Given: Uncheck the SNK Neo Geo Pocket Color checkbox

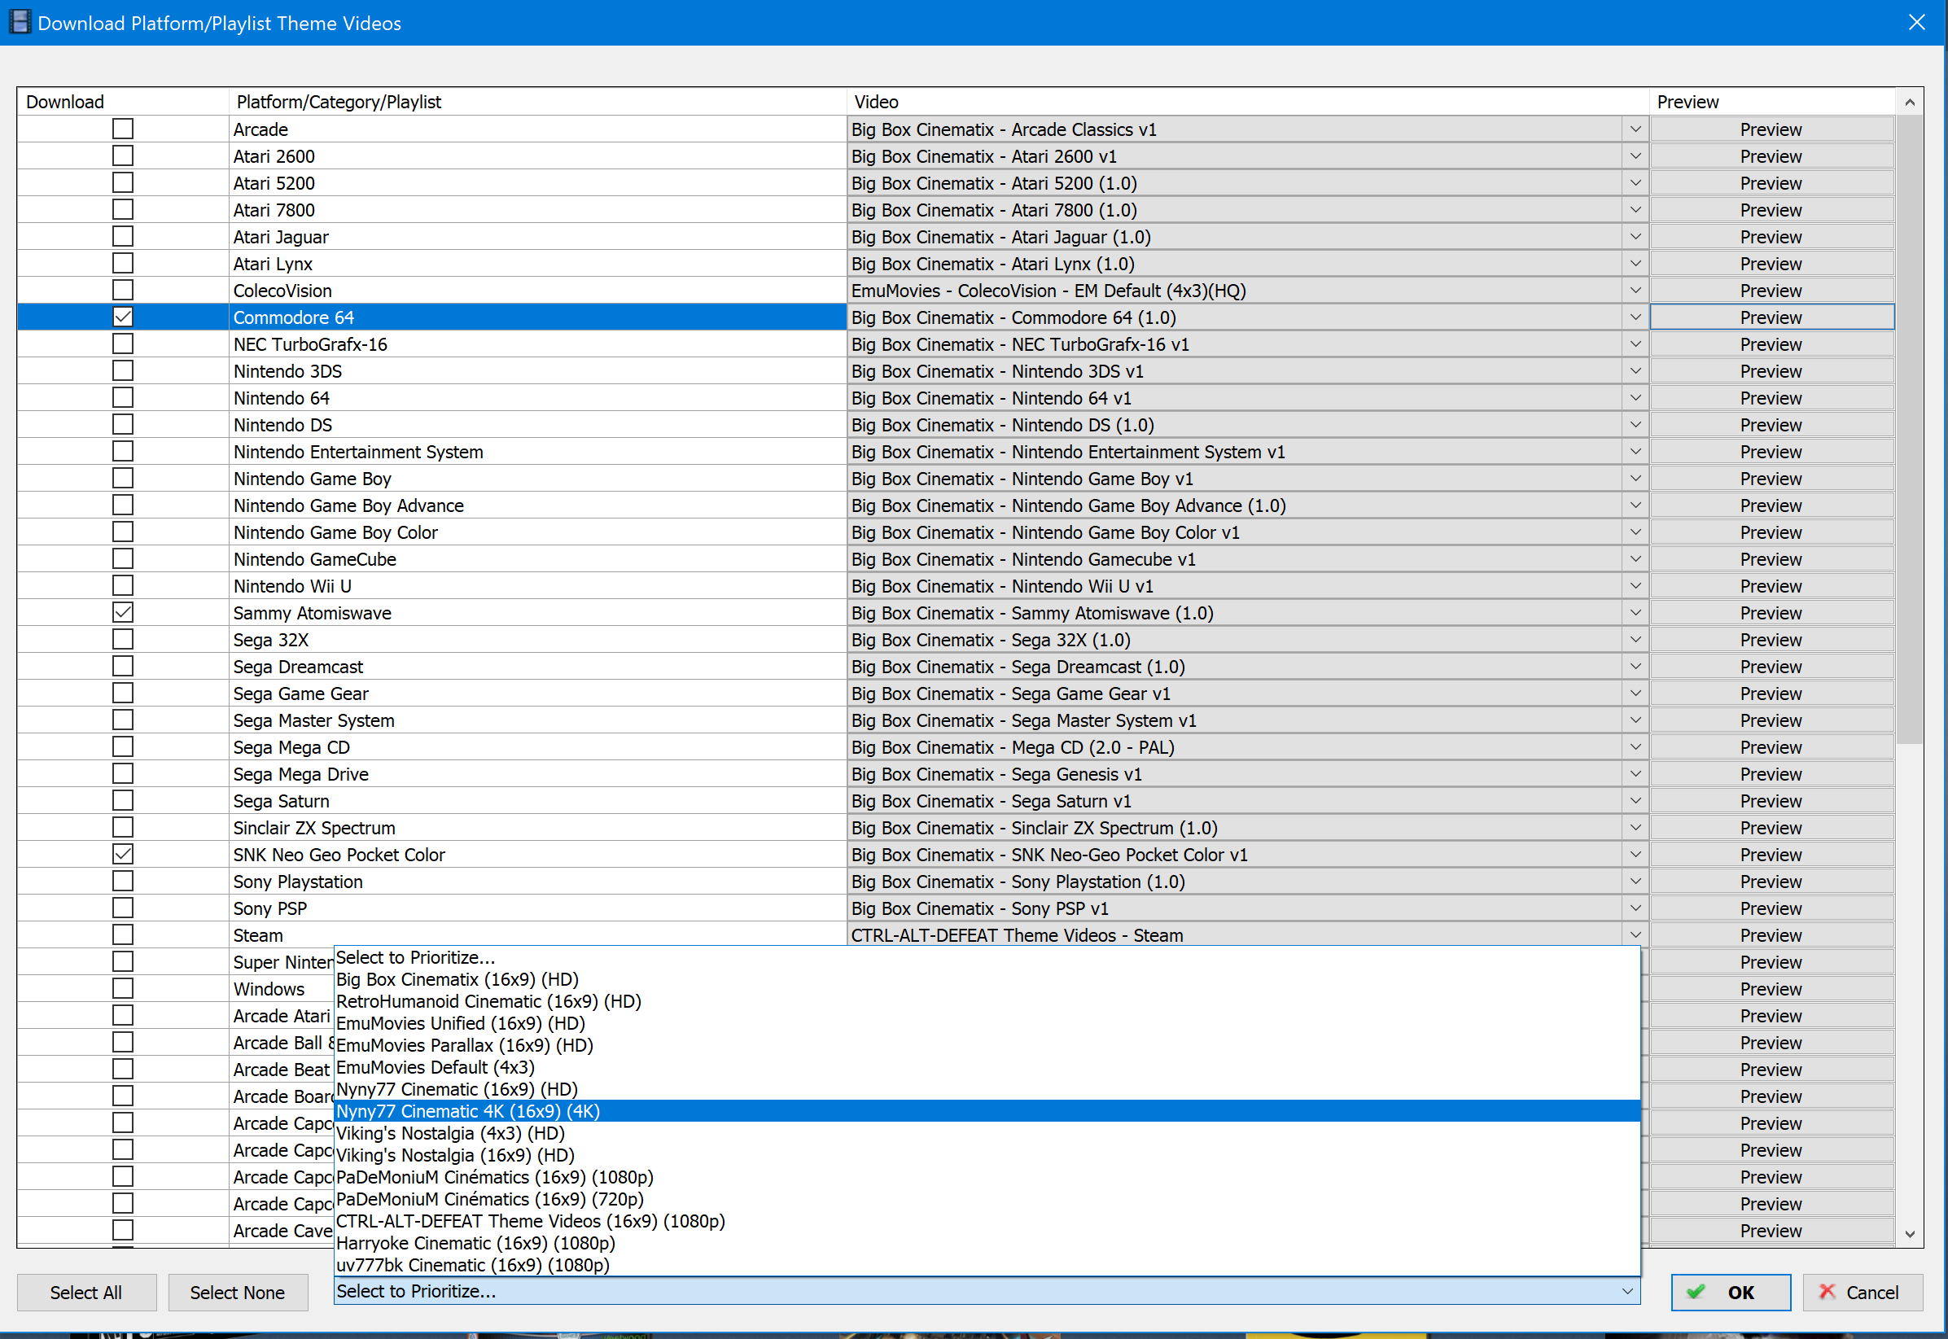Looking at the screenshot, I should coord(122,854).
